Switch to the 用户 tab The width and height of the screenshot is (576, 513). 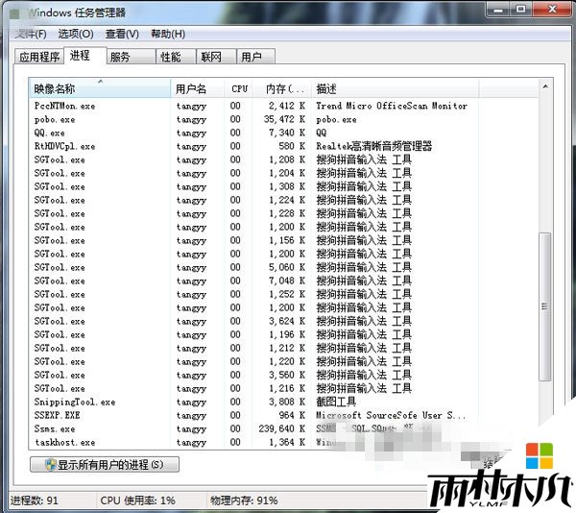click(x=255, y=57)
